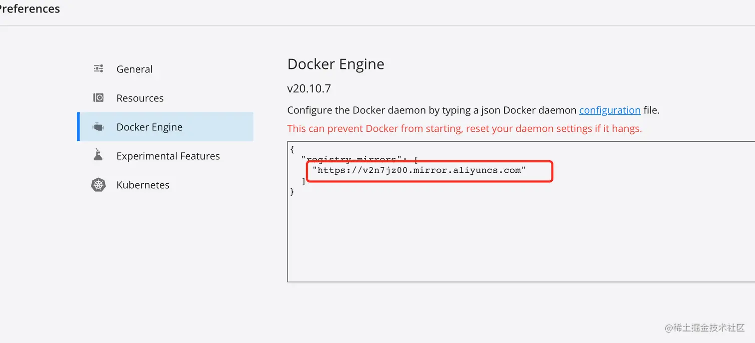Image resolution: width=755 pixels, height=343 pixels.
Task: Click the Preferences window title
Action: click(30, 9)
